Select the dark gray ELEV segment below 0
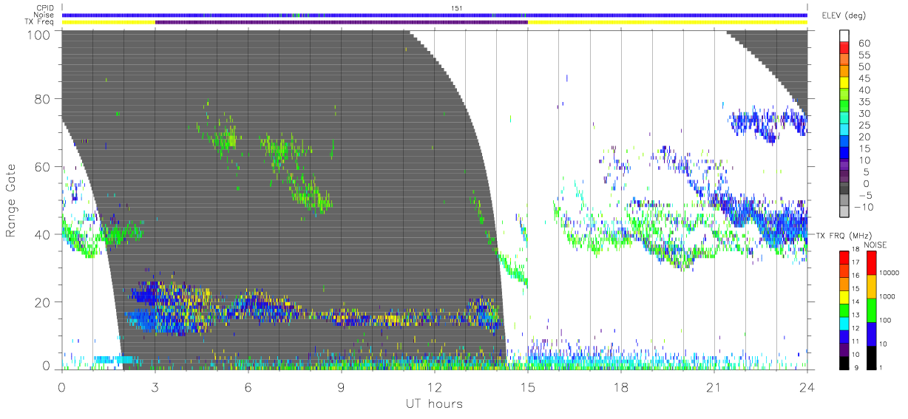This screenshot has width=908, height=419. pyautogui.click(x=844, y=189)
